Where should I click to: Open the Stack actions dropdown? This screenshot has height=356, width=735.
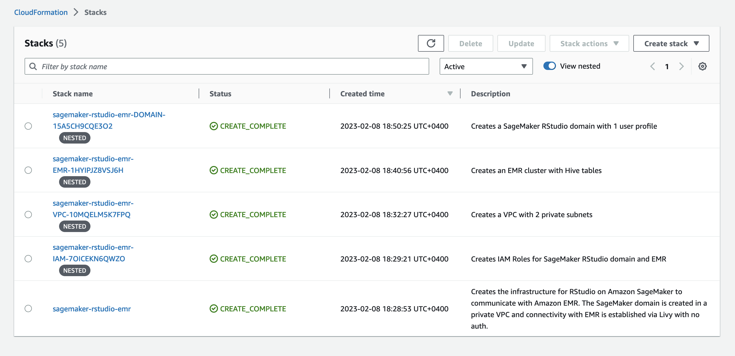(x=589, y=43)
